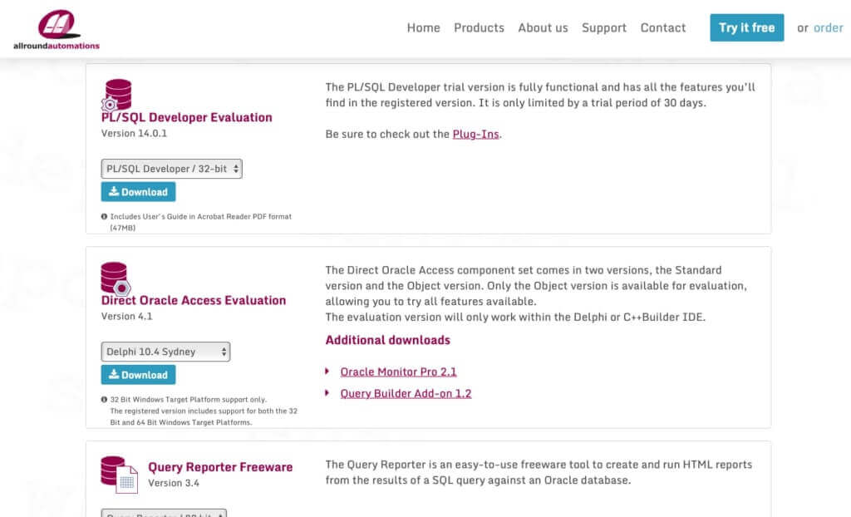Click the Query Reporter database document icon
Screen dimensions: 851x517
[119, 475]
